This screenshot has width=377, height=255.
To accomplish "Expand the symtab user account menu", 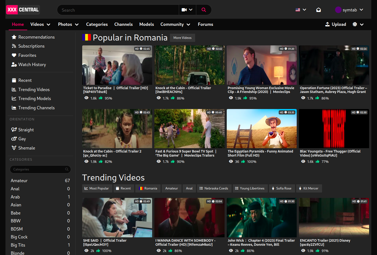I will [349, 10].
